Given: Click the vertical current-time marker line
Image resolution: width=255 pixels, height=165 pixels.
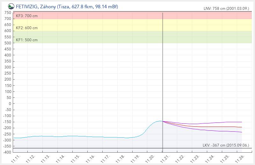Looking at the screenshot, I should coord(163,79).
